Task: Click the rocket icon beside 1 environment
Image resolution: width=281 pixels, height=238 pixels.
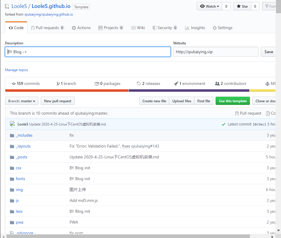Action: 176,84
